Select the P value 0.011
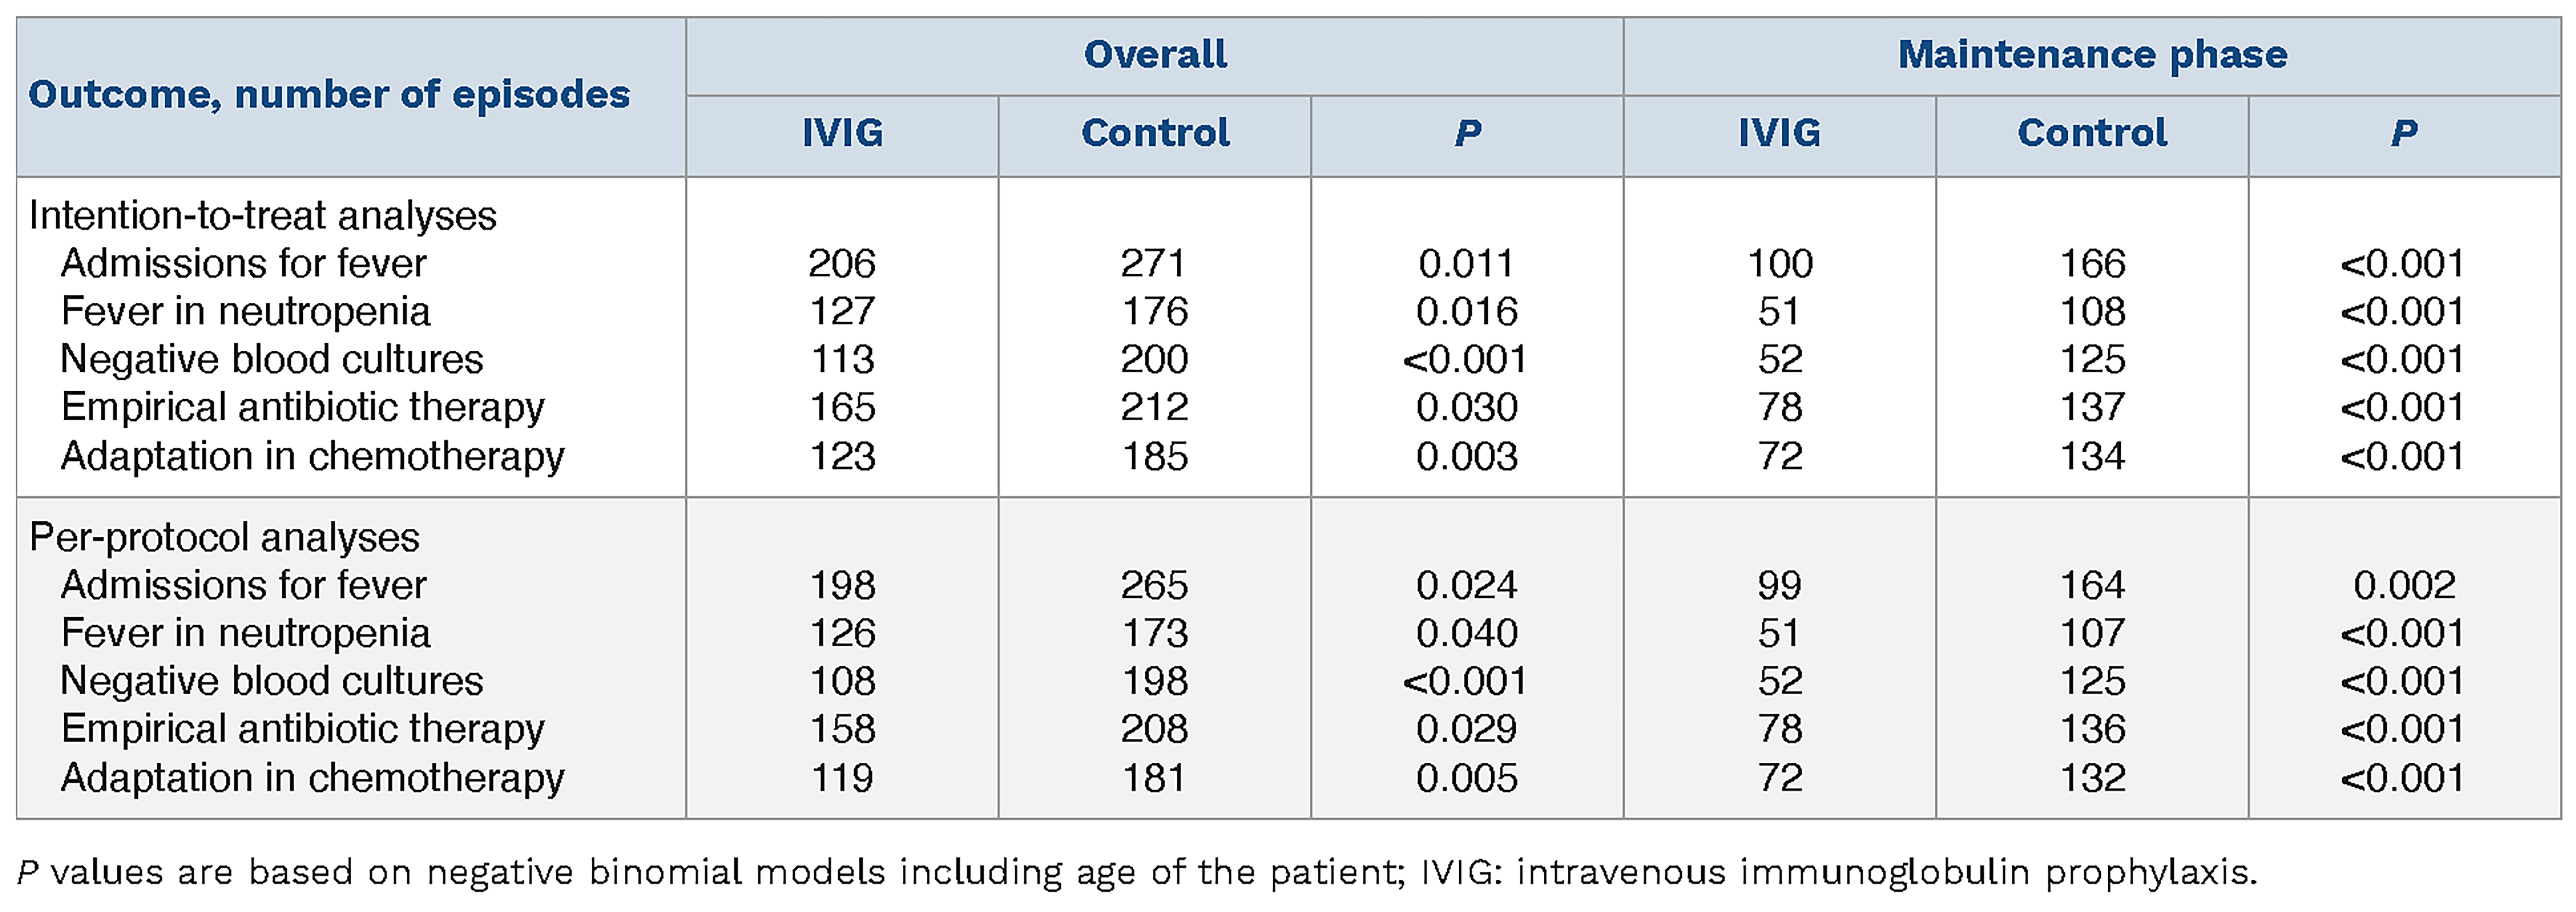Image resolution: width=2576 pixels, height=912 pixels. coord(1467,264)
